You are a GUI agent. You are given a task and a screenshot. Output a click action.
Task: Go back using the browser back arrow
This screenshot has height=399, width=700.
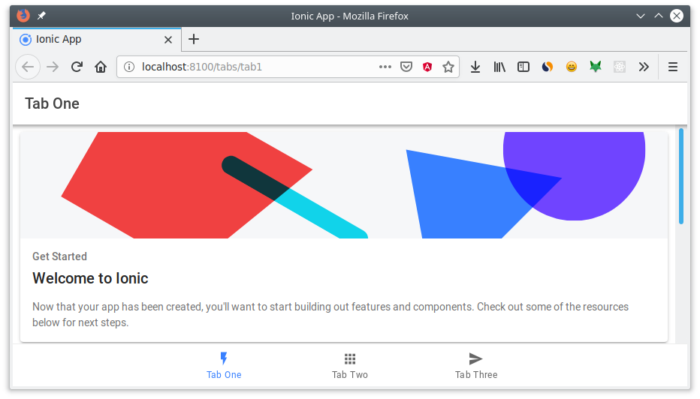coord(28,67)
